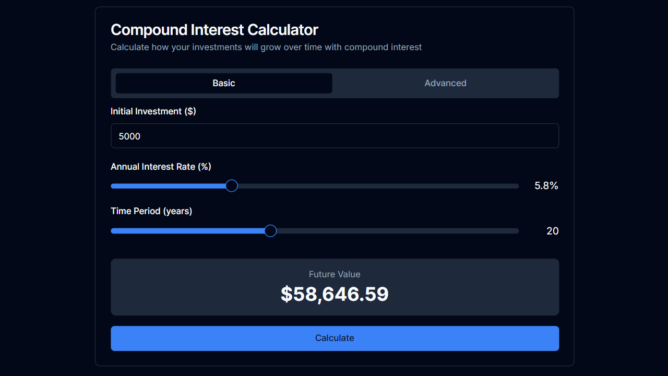This screenshot has height=376, width=668.
Task: Click the Future Value label
Action: click(335, 274)
